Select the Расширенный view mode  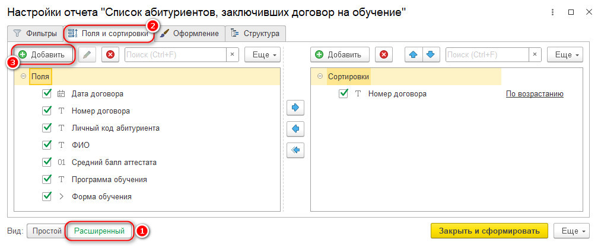(99, 231)
